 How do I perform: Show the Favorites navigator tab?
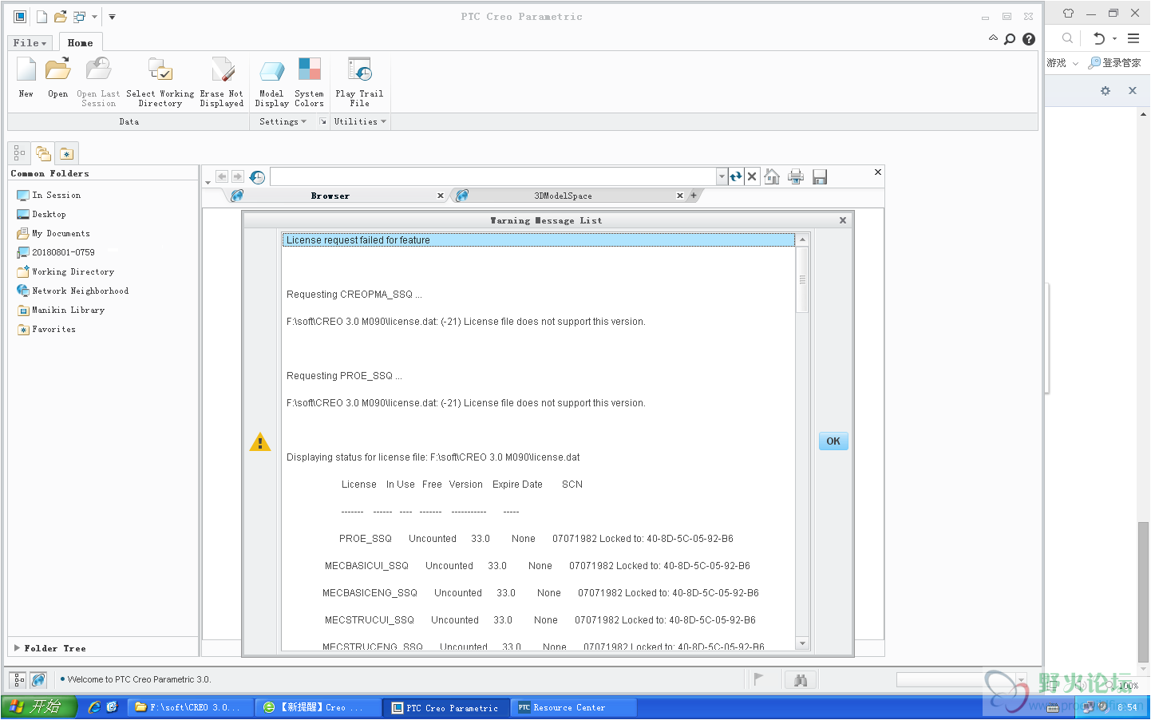67,152
